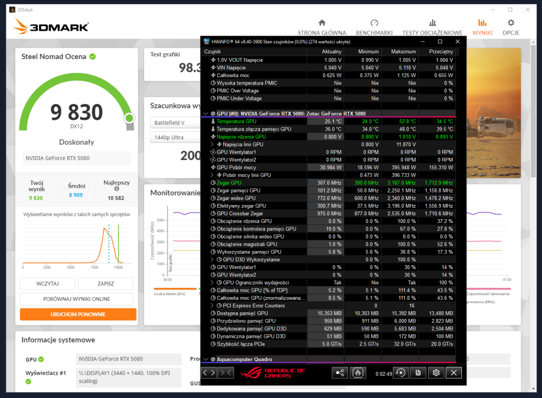Select the Temperatura GPU sensor row

coord(328,121)
